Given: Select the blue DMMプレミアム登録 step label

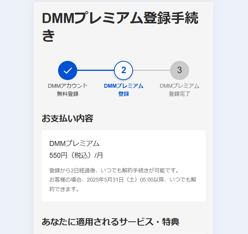Looking at the screenshot, I should click(x=123, y=90).
